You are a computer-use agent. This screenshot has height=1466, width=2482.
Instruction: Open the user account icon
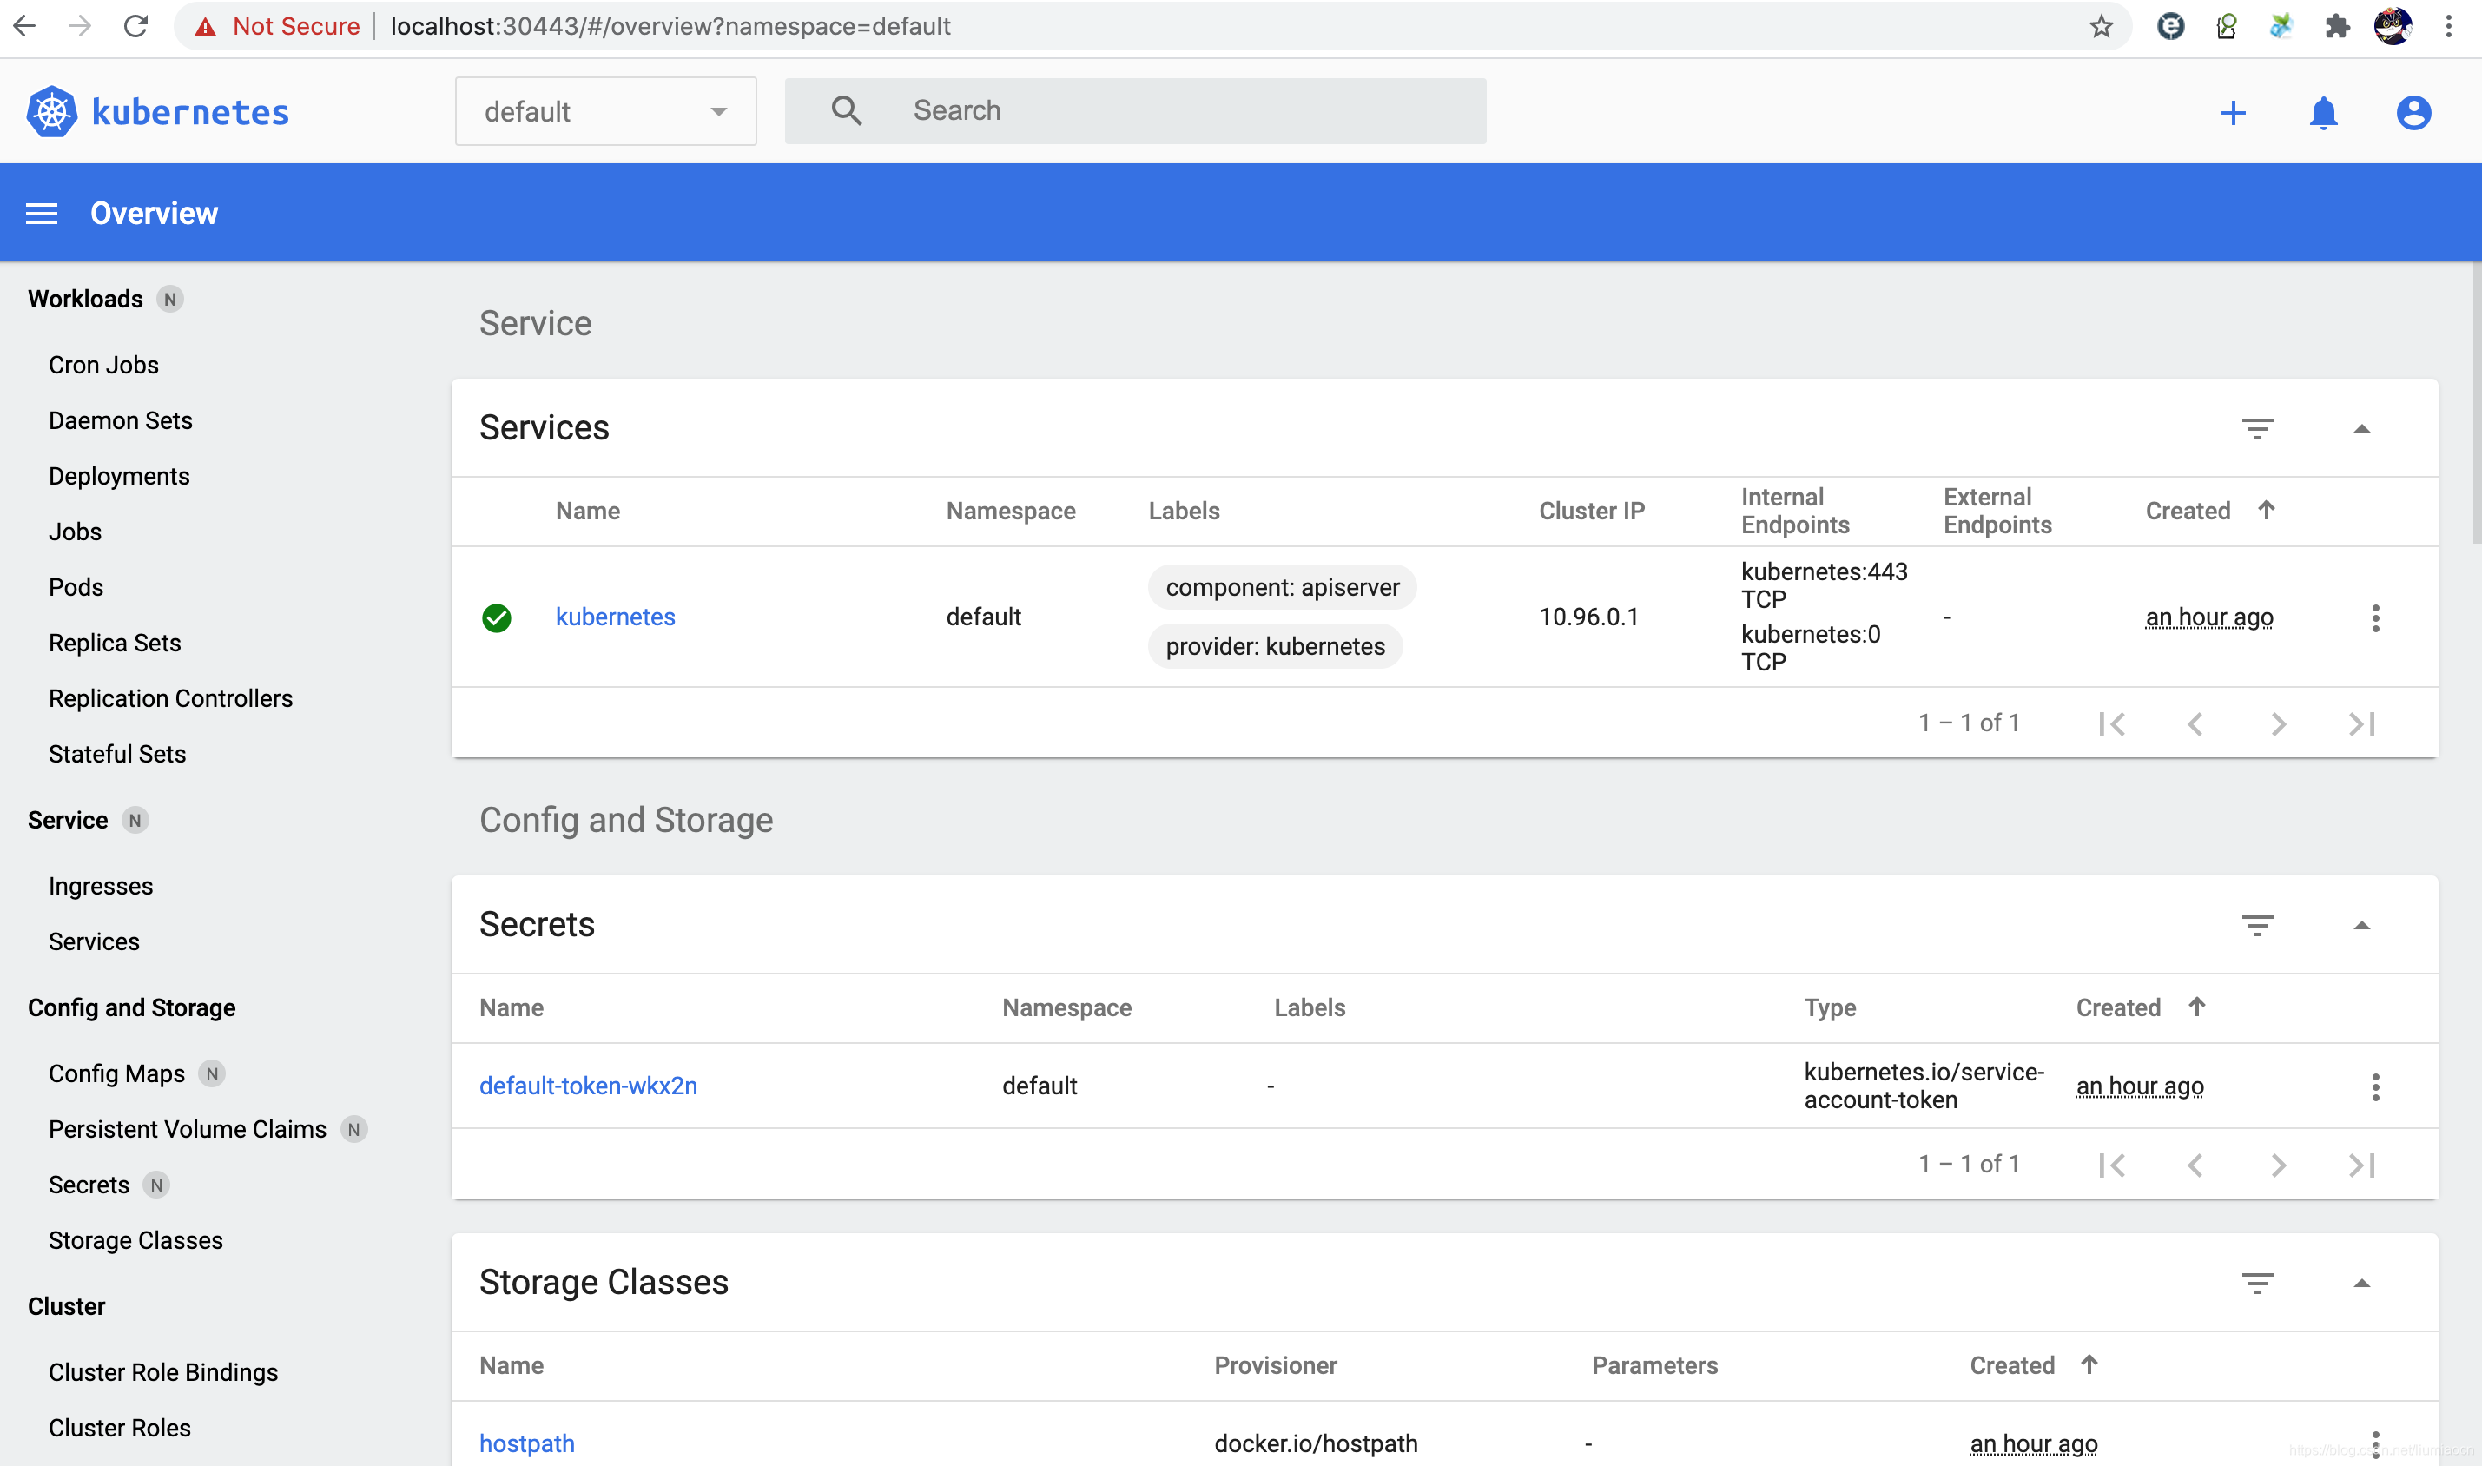coord(2413,113)
